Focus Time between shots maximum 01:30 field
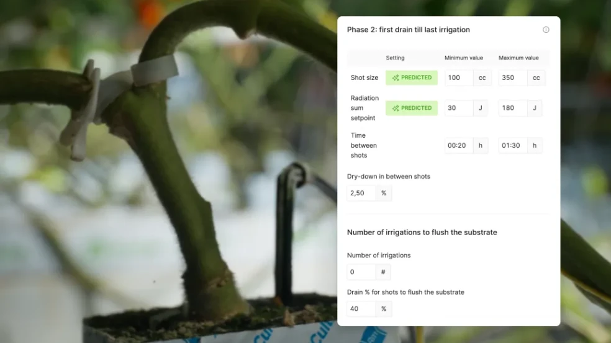The width and height of the screenshot is (611, 343). pyautogui.click(x=513, y=145)
